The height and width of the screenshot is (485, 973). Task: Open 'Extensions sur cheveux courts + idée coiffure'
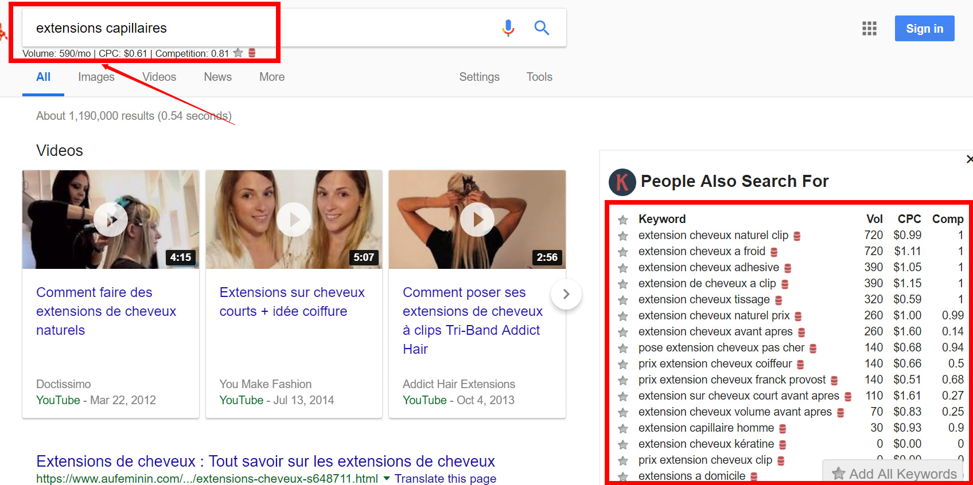tap(292, 302)
